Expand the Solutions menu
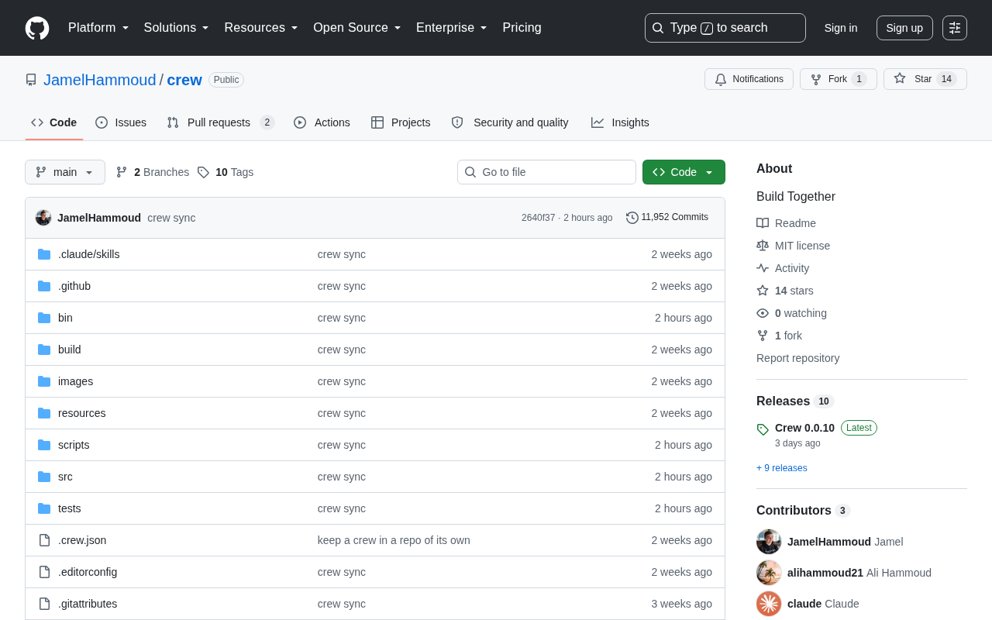The width and height of the screenshot is (992, 620). (177, 28)
